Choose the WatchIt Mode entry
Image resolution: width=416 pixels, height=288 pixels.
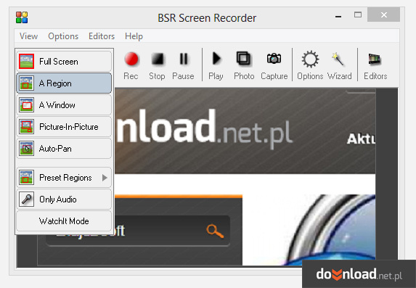pyautogui.click(x=64, y=221)
